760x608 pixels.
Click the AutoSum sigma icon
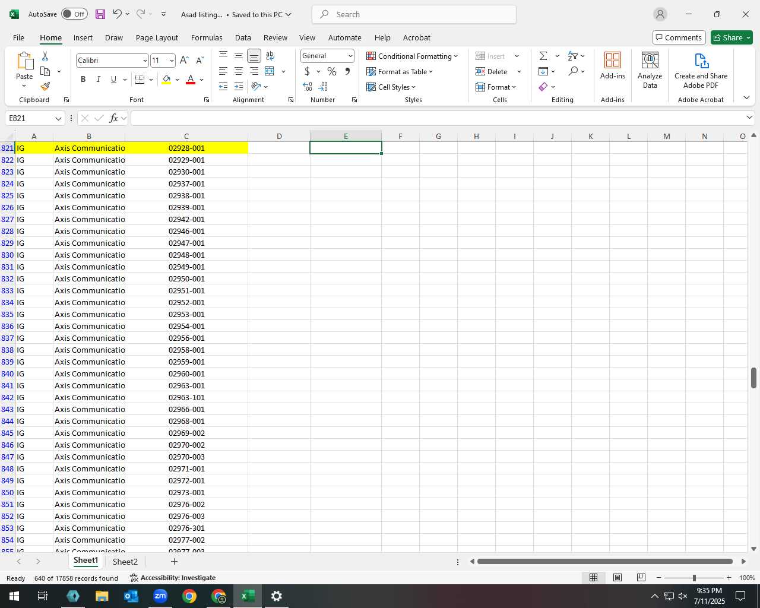coord(543,56)
